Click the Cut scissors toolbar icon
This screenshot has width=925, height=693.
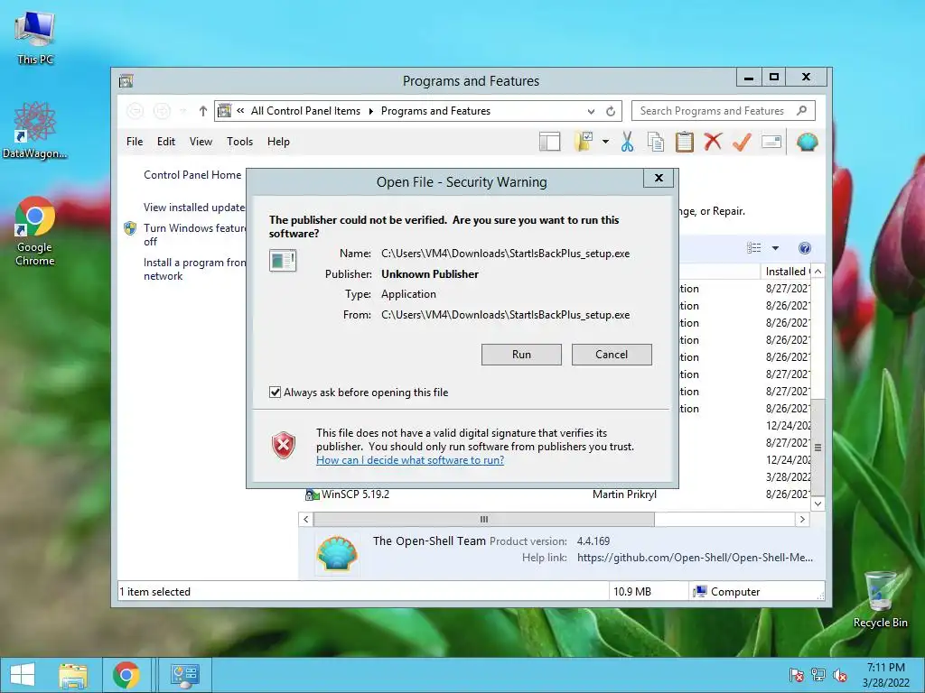627,142
